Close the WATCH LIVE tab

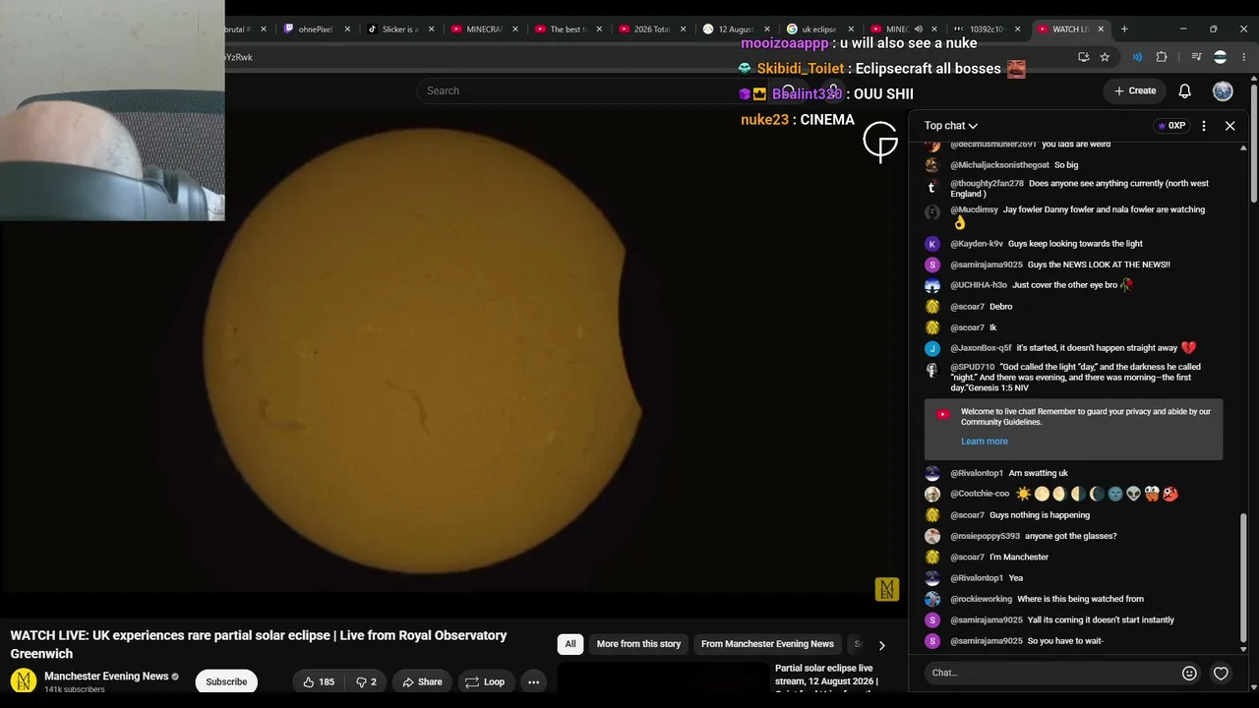point(1101,29)
